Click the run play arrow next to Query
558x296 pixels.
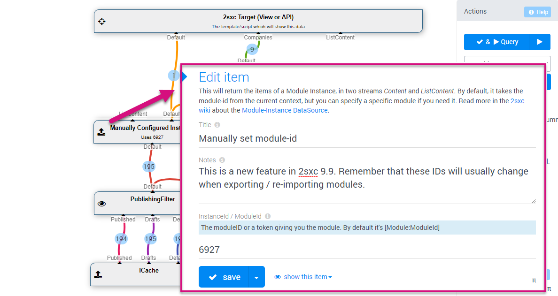click(540, 42)
